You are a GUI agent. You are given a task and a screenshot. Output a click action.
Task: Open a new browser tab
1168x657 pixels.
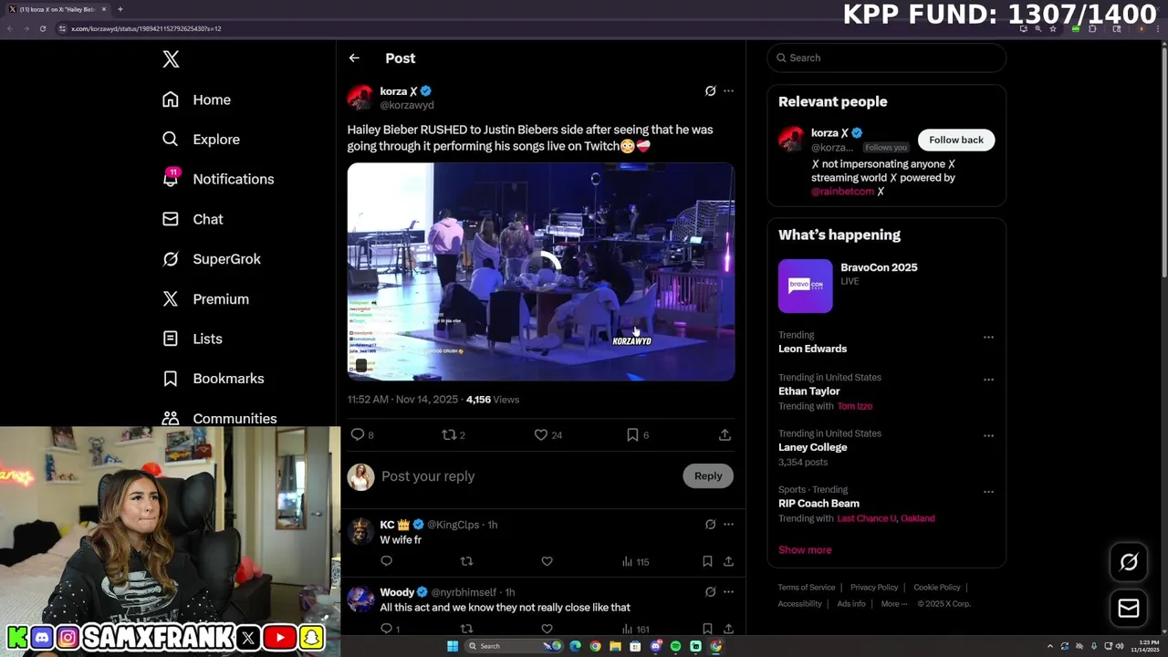pos(120,9)
